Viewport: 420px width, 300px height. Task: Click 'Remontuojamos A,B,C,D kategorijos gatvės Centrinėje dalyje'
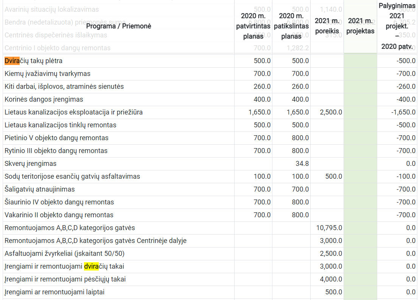[95, 241]
